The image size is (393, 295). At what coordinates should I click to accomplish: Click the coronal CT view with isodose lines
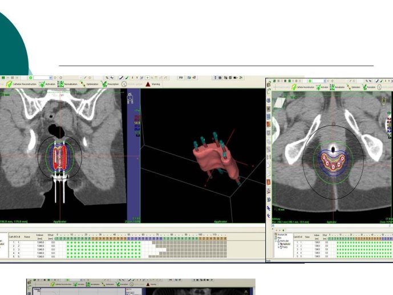(63, 155)
